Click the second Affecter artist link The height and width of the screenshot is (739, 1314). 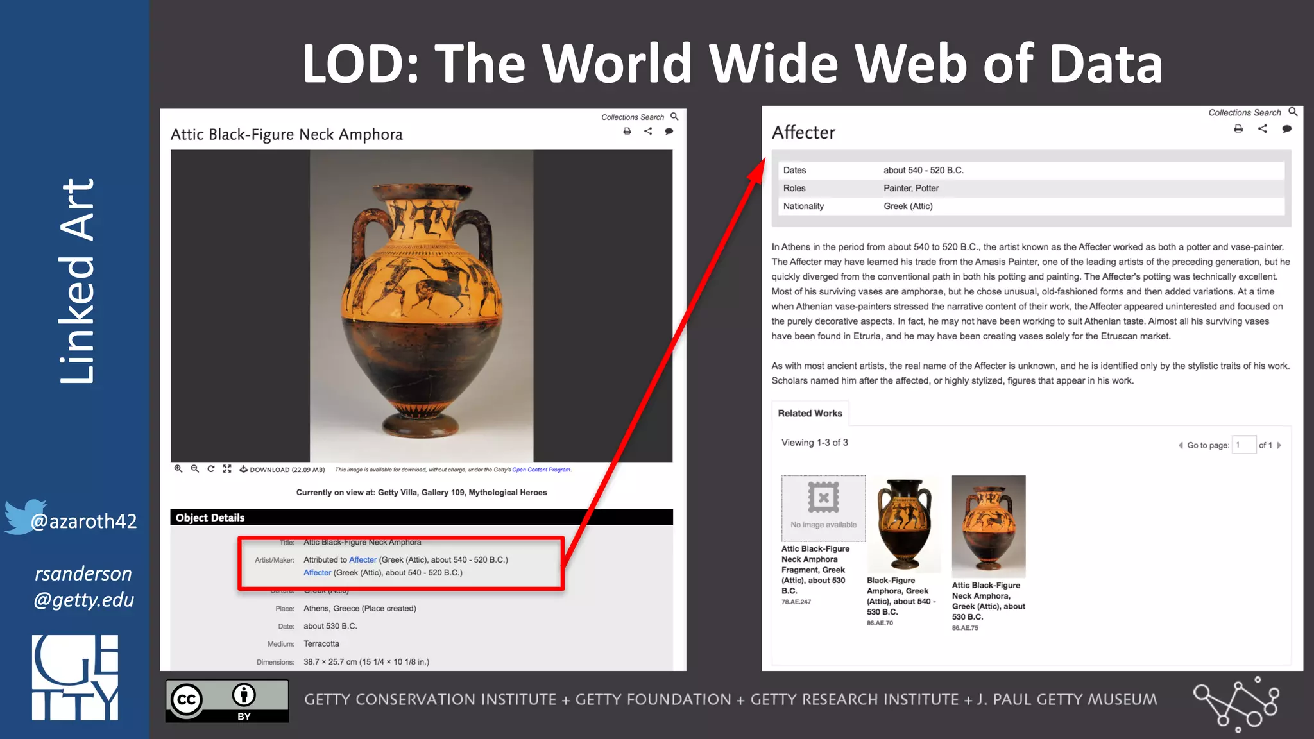317,573
